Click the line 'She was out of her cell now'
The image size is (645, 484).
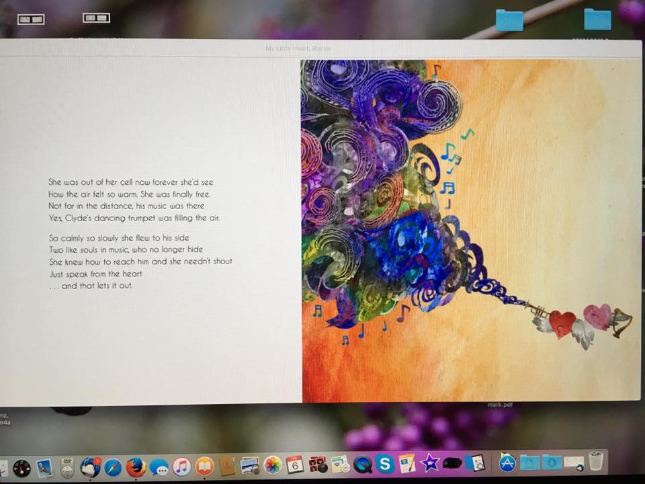tap(131, 182)
